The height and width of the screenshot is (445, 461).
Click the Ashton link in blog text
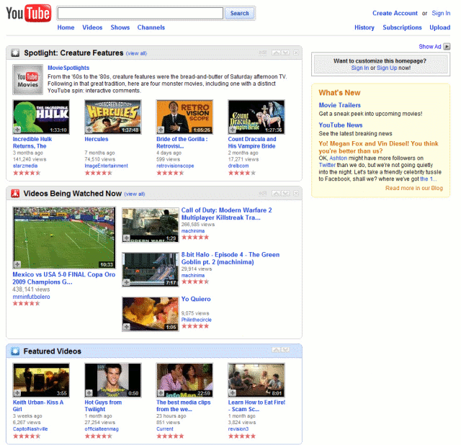338,158
